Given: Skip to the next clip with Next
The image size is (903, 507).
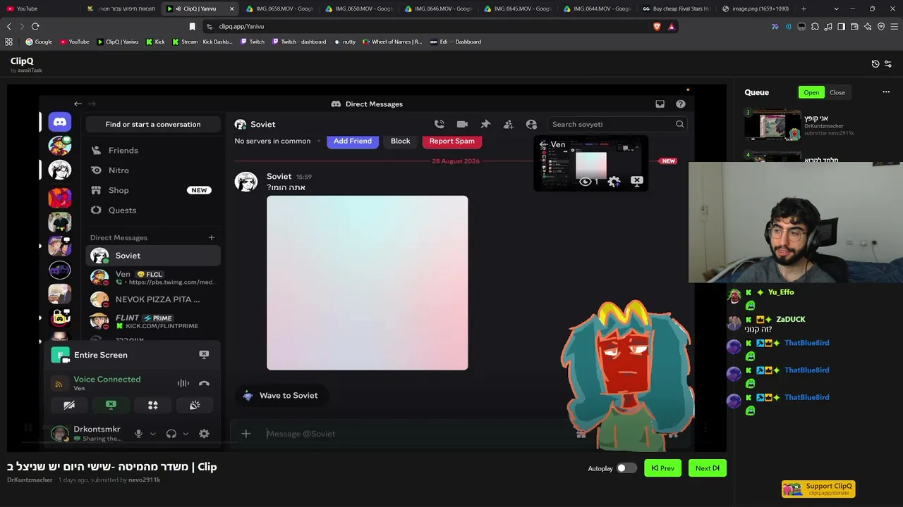Looking at the screenshot, I should (707, 468).
